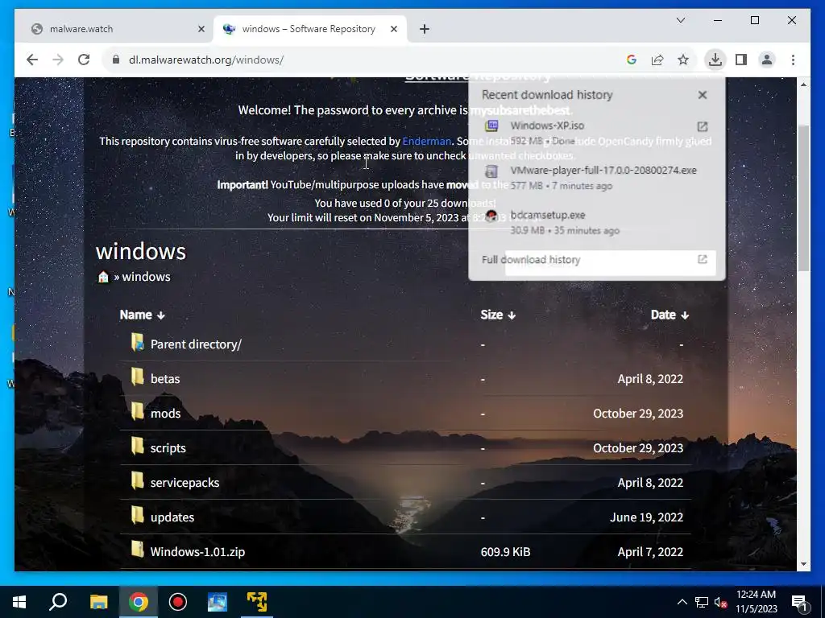Open Windows-XP.iso from download history

point(547,126)
